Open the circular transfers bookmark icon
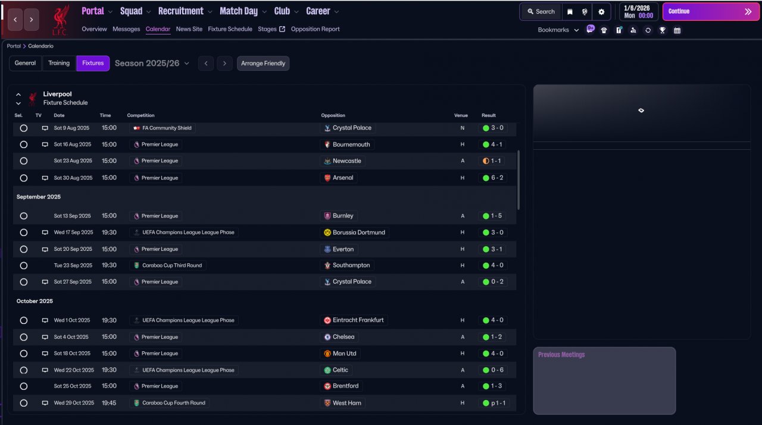 coord(648,30)
